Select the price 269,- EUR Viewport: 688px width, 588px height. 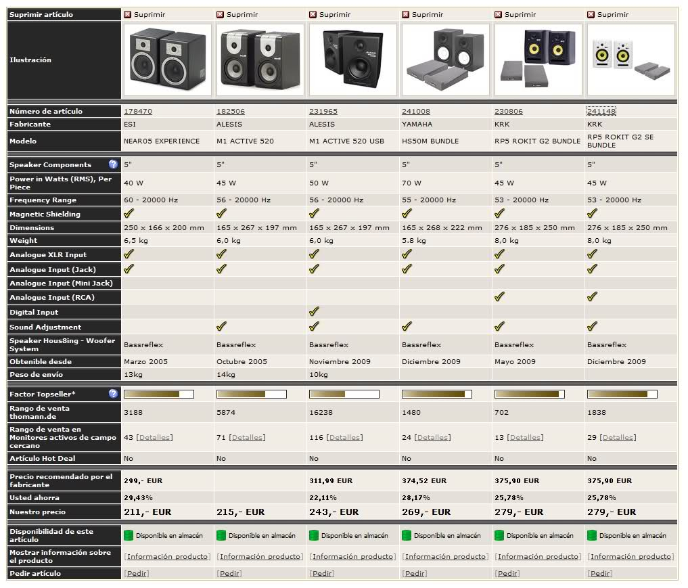pos(426,512)
